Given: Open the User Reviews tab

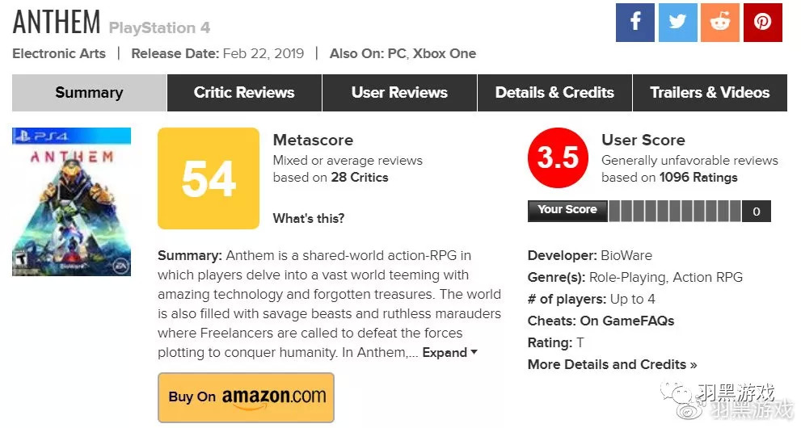Looking at the screenshot, I should 399,93.
